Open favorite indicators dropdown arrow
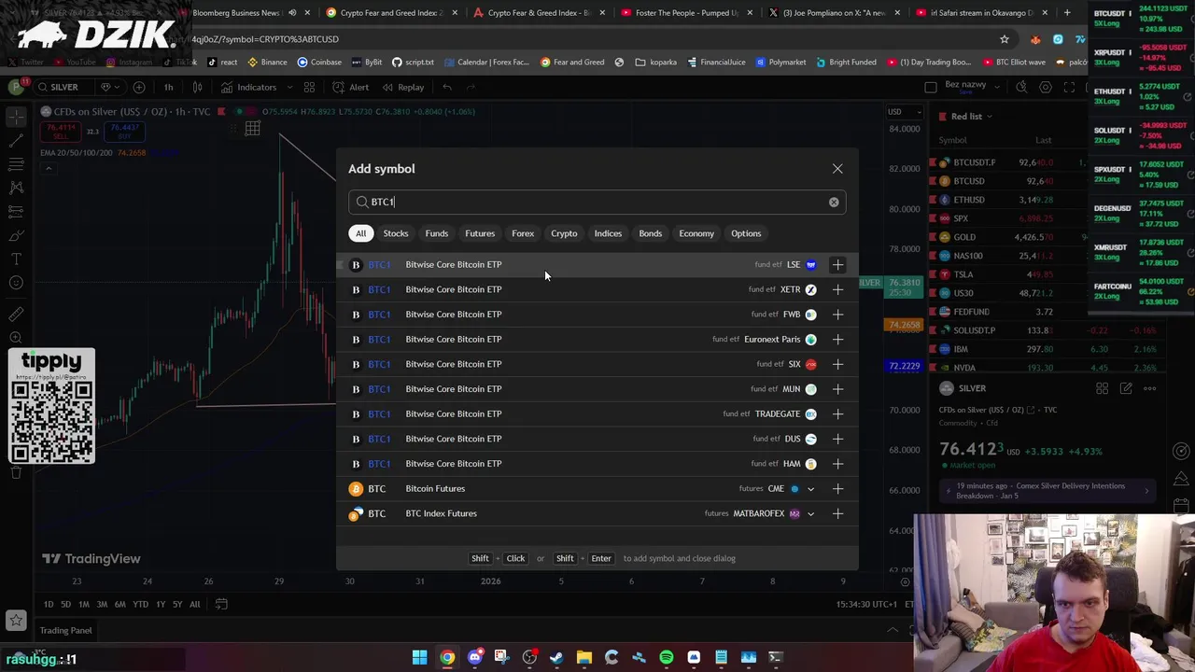 pyautogui.click(x=288, y=87)
